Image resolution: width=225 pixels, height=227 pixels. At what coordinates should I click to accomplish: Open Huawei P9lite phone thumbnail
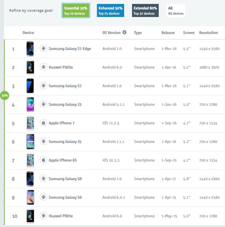(30, 67)
